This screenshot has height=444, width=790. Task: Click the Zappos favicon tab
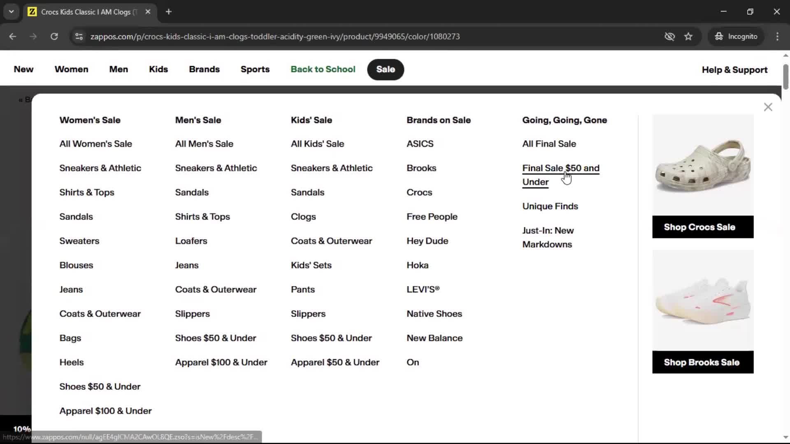(32, 12)
